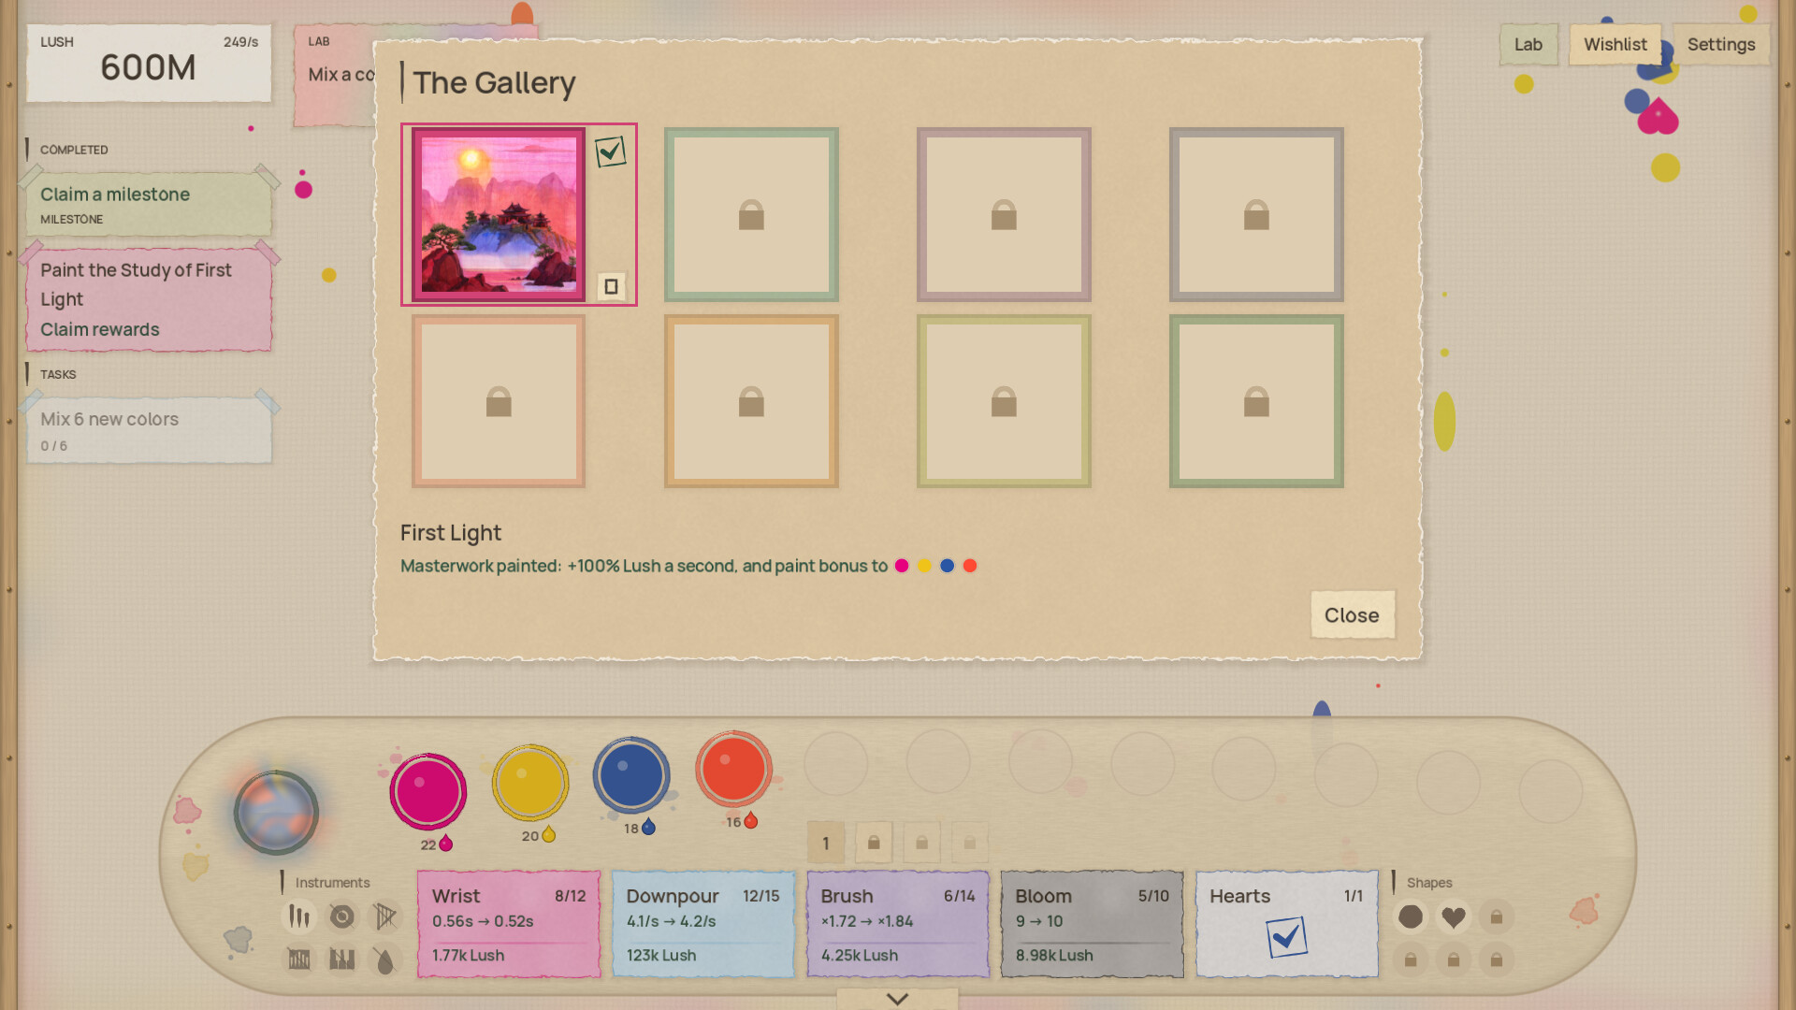Image resolution: width=1796 pixels, height=1010 pixels.
Task: Claim a milestone card
Action: coord(149,204)
